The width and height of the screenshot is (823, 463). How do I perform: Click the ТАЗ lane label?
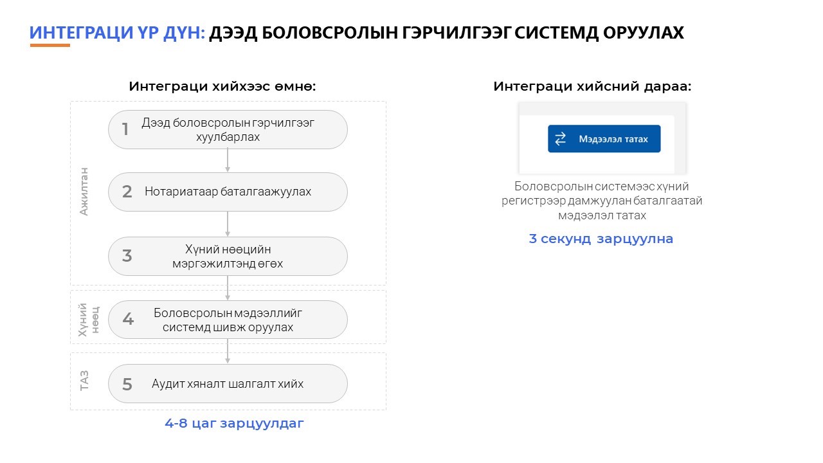pos(84,379)
